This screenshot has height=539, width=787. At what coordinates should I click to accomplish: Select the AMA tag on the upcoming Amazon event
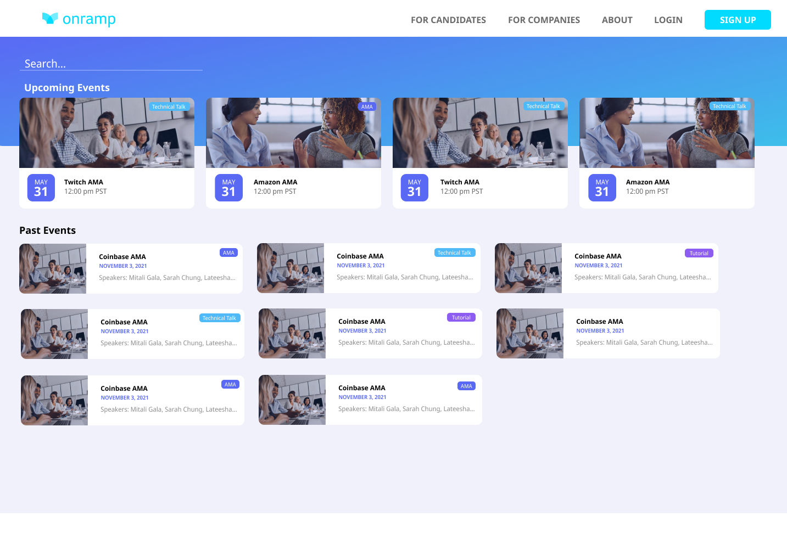(x=367, y=106)
